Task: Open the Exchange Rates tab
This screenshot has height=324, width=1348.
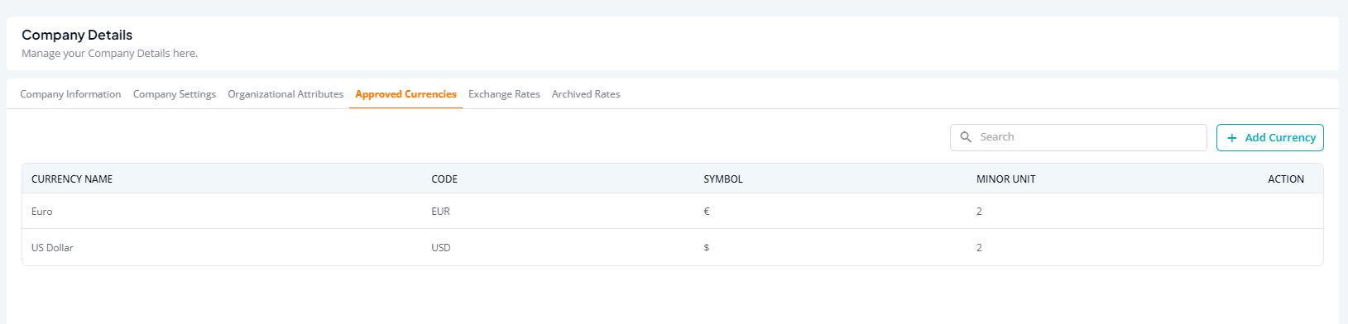Action: 504,94
